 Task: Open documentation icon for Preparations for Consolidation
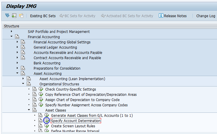click(x=23, y=68)
